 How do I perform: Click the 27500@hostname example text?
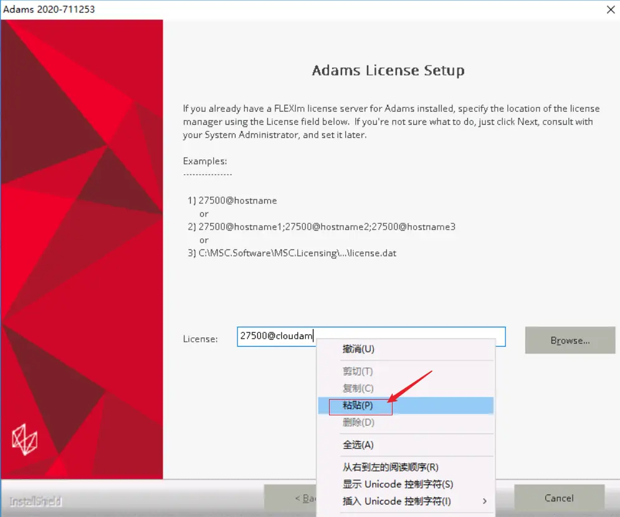coord(237,201)
